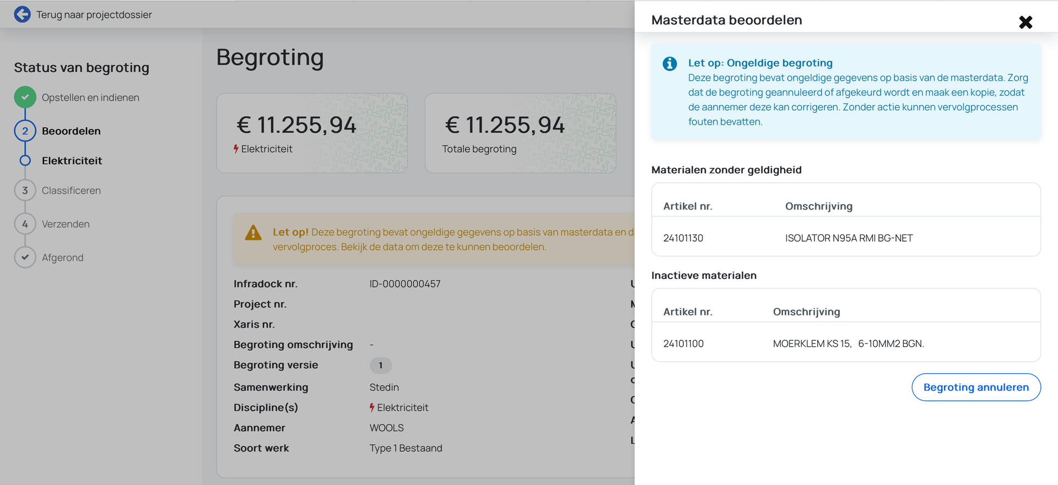The width and height of the screenshot is (1058, 485).
Task: Click step 4 Verzenden circle
Action: pyautogui.click(x=25, y=224)
